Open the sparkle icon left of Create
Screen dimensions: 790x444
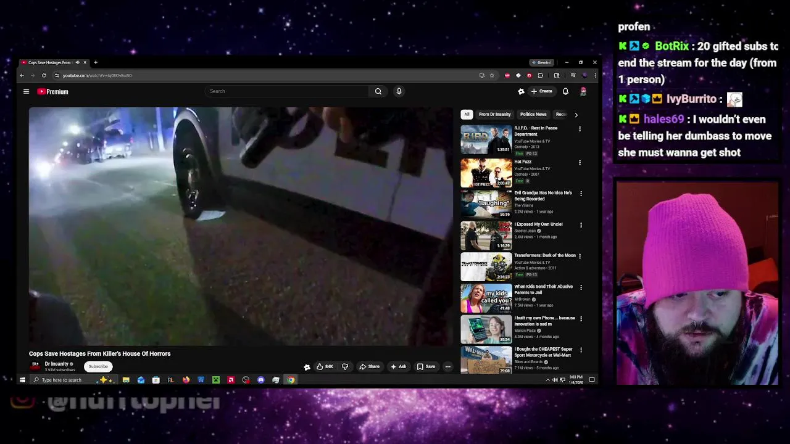pos(521,91)
